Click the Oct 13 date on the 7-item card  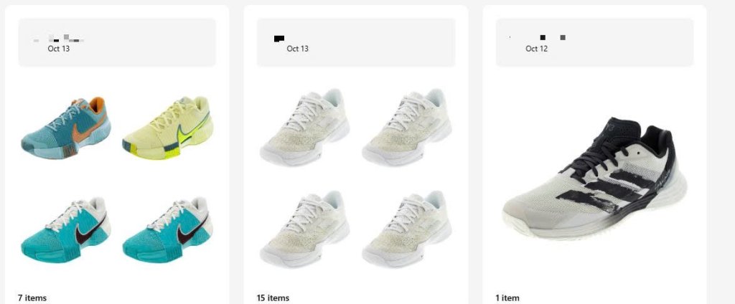(59, 49)
